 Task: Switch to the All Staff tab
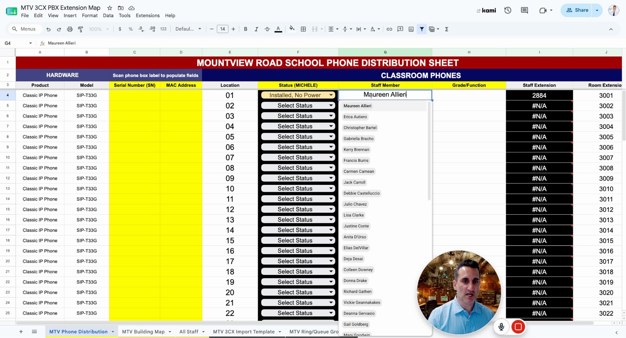[x=189, y=332]
